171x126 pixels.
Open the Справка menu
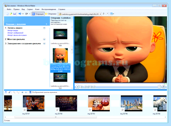coord(62,9)
